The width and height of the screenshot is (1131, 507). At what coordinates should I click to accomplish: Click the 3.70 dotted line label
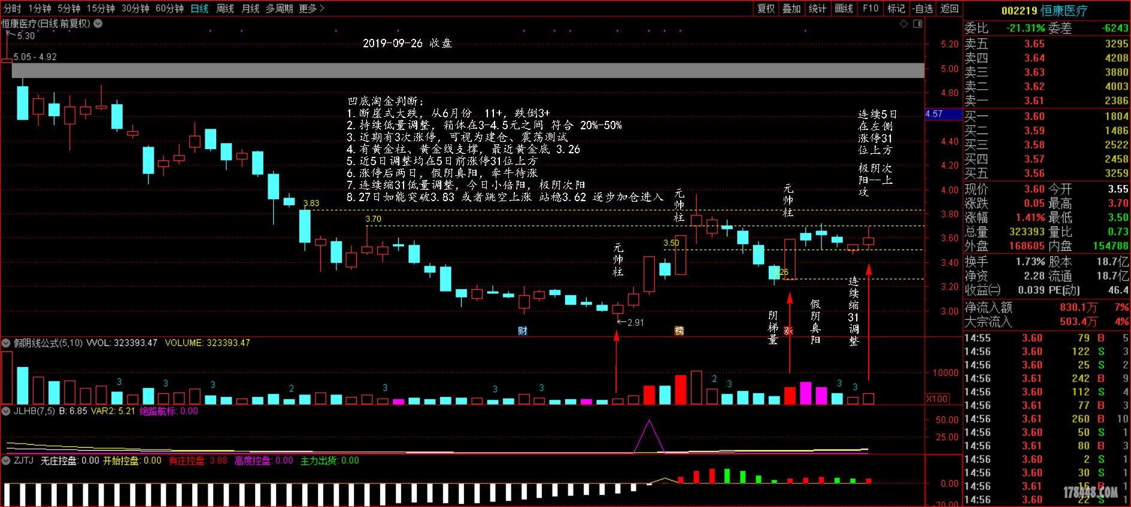coord(374,219)
